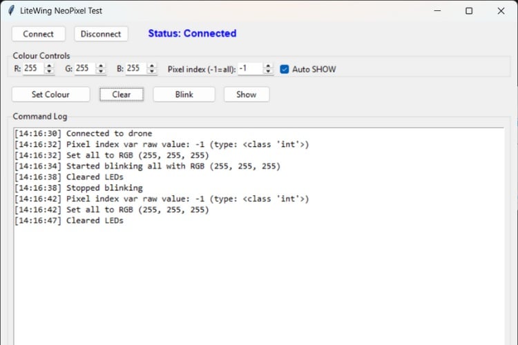Click the Clear button
Image resolution: width=518 pixels, height=345 pixels.
pyautogui.click(x=122, y=95)
